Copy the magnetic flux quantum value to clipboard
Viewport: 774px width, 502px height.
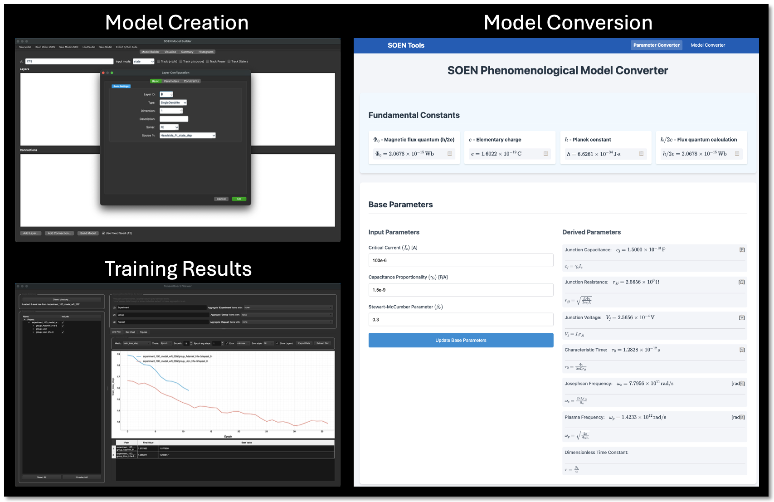[x=450, y=154]
